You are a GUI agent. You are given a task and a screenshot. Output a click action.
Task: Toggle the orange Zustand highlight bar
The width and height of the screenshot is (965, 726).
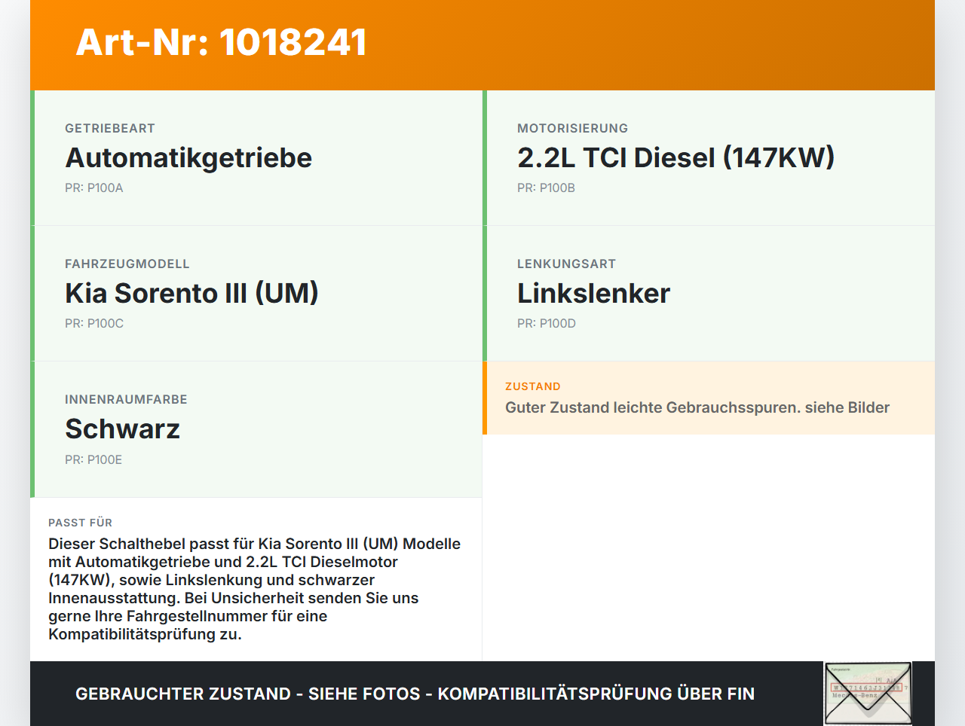(x=485, y=398)
